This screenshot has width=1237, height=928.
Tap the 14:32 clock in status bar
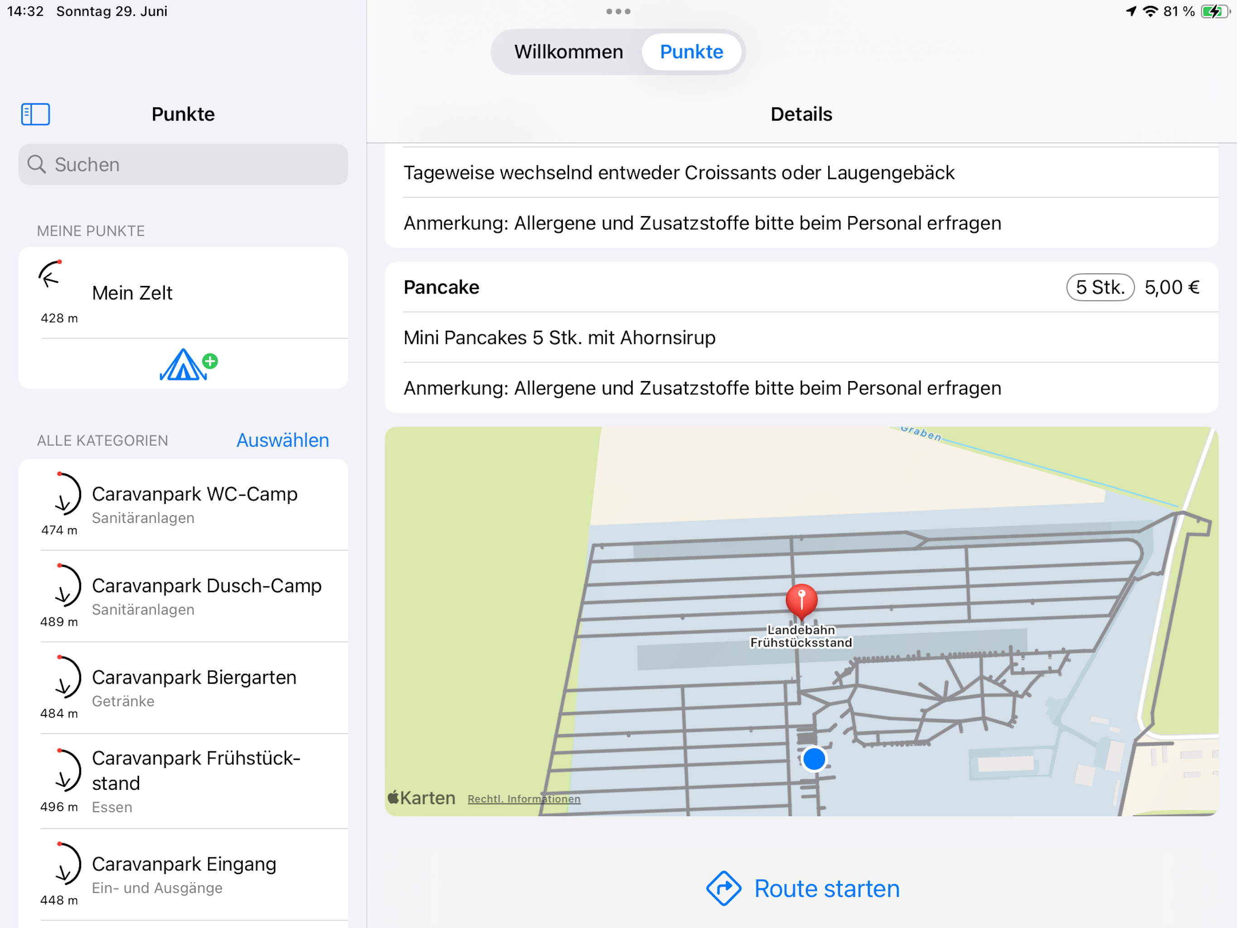coord(25,11)
